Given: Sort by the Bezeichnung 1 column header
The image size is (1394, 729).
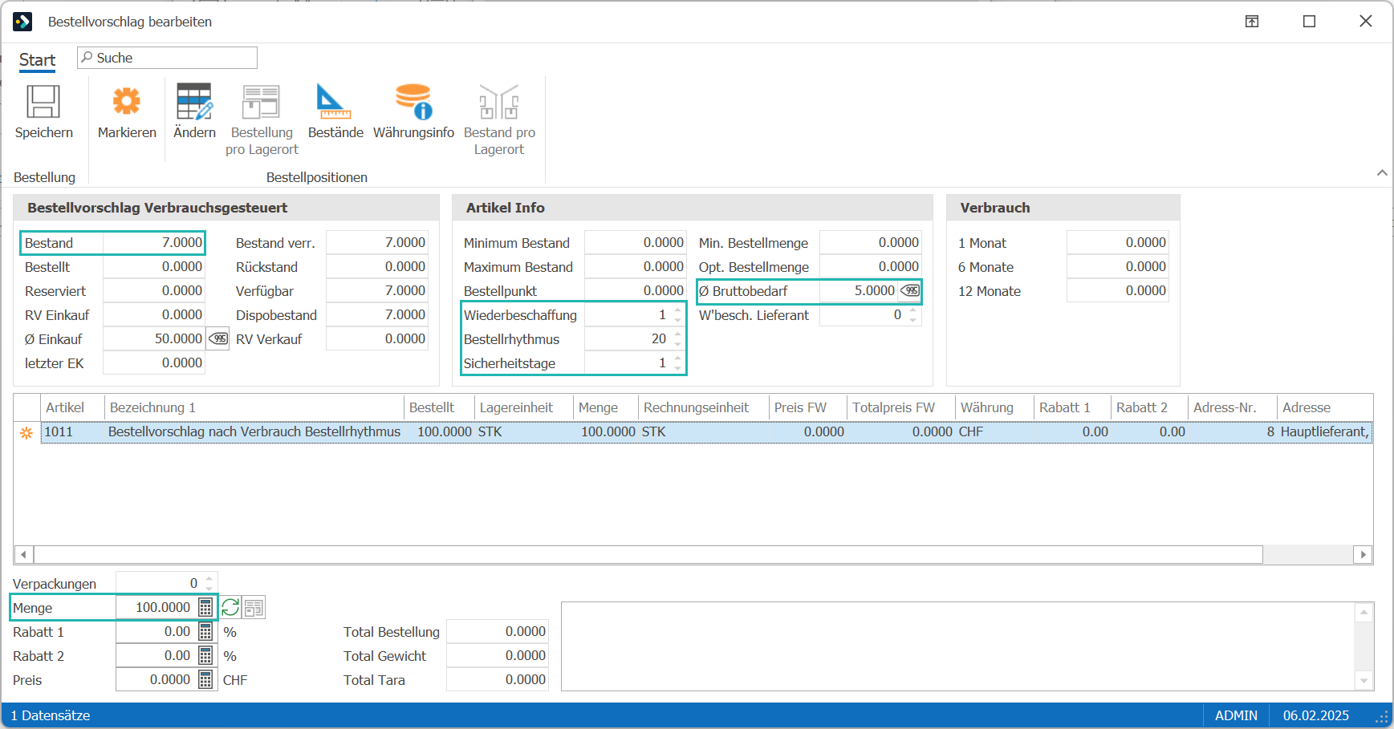Looking at the screenshot, I should click(x=254, y=407).
